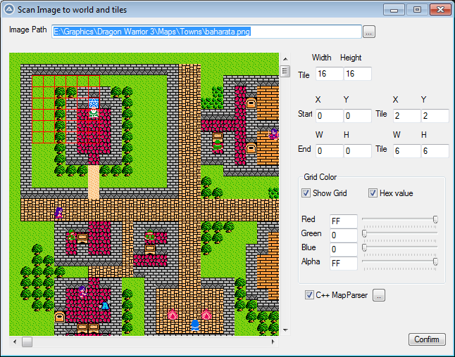Click the Tile Height input field
The width and height of the screenshot is (455, 357).
[x=357, y=74]
